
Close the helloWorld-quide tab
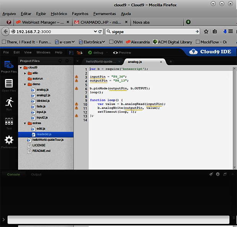119,62
